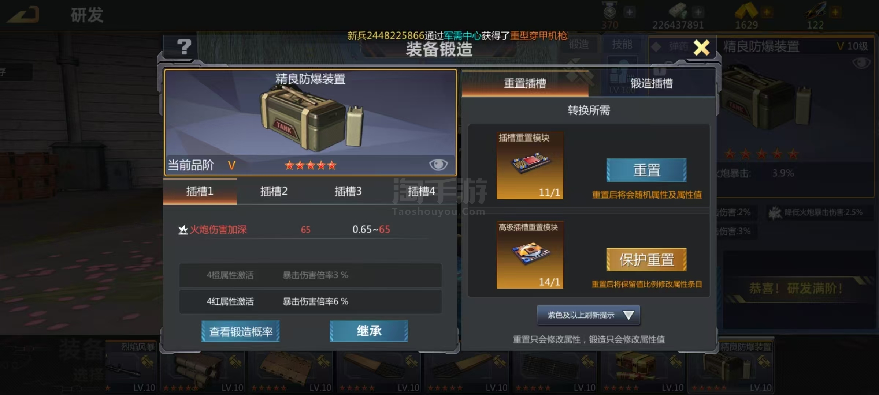Click the 火炮伤害加深 attribute icon
Image resolution: width=879 pixels, height=395 pixels.
[x=183, y=230]
